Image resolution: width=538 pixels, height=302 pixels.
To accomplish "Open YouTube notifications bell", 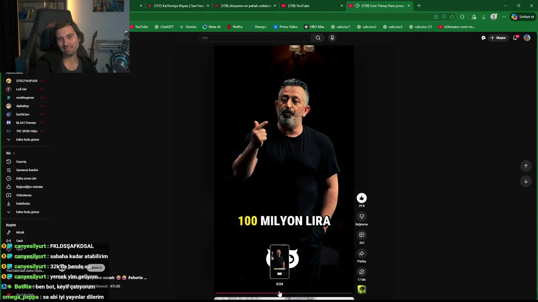I will (516, 38).
